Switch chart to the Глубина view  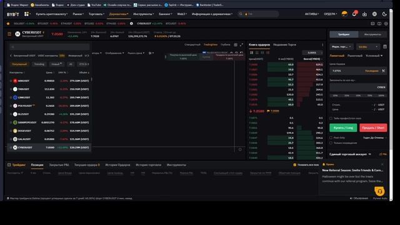[x=225, y=44]
